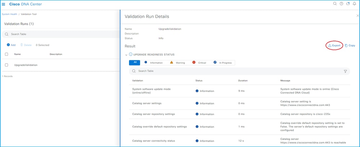Open the UpgradeValidation run entry

pyautogui.click(x=26, y=65)
